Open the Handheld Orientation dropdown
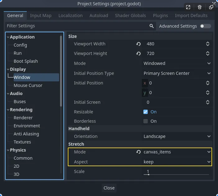Viewport: 218px width, 196px height. (177, 136)
